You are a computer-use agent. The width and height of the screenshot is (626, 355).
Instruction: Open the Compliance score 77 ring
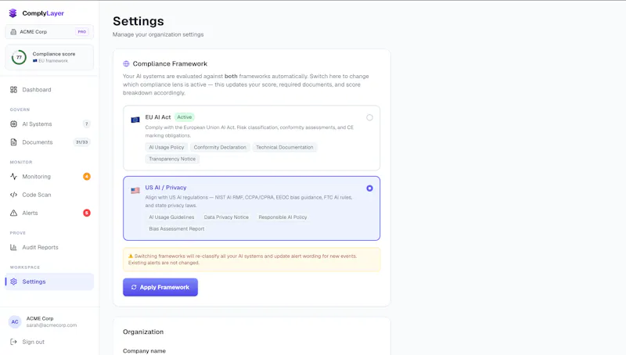[x=19, y=57]
